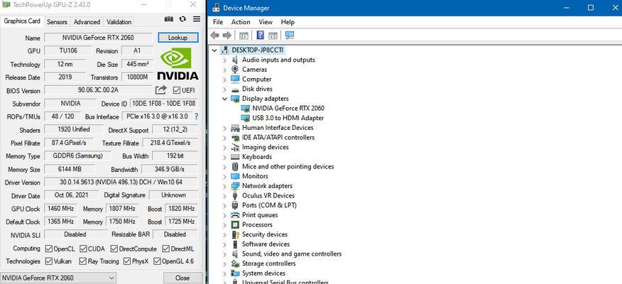Switch to the Sensors tab
The image size is (622, 284).
57,22
